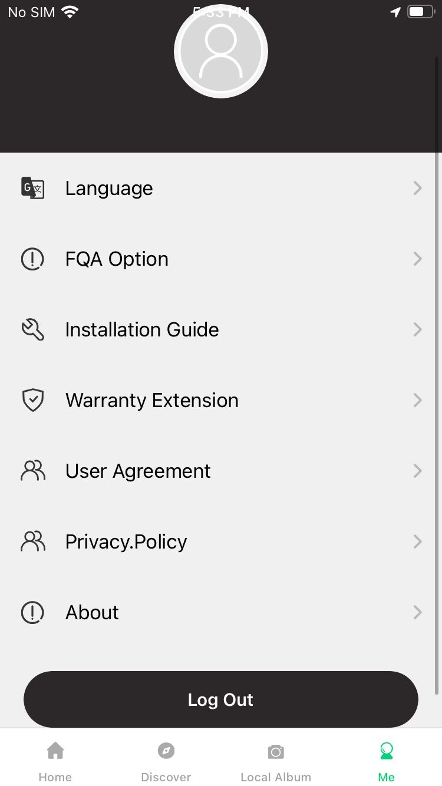This screenshot has height=786, width=442.
Task: Open the Installation Guide entry
Action: click(142, 329)
